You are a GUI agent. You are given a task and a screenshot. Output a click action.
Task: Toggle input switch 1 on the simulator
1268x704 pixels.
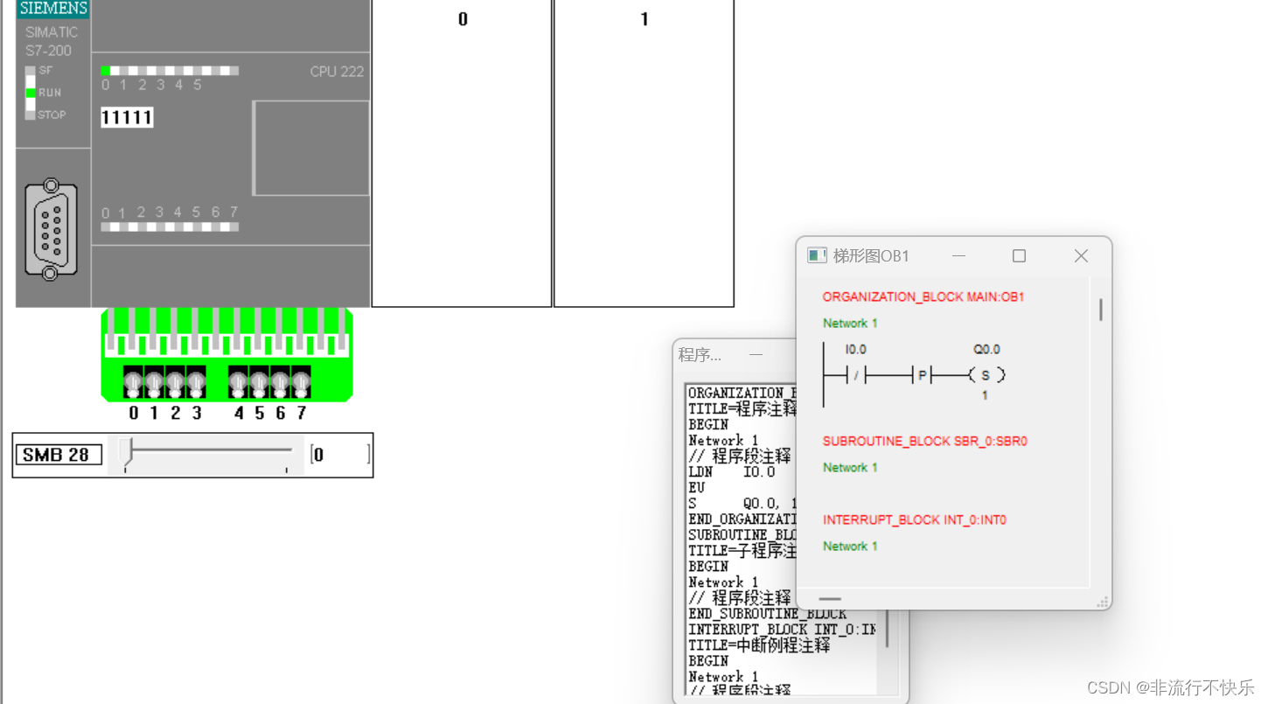(154, 382)
